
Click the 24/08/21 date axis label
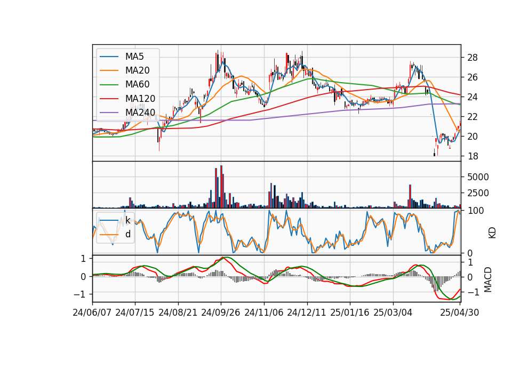(x=178, y=313)
